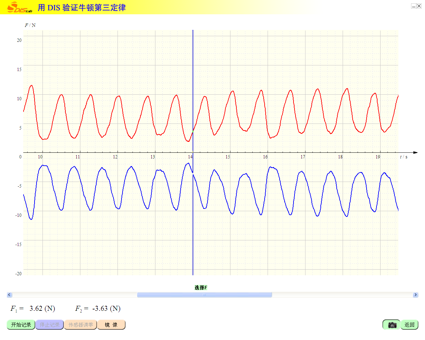Viewport: 425px width, 340px height.
Task: Click the 用 DIS 验证牛顿第三定律 title
Action: pos(82,7)
